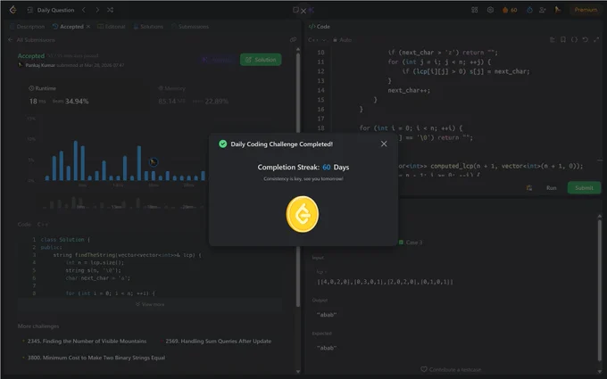Select the Code panel tab
607x379 pixels.
click(x=320, y=27)
